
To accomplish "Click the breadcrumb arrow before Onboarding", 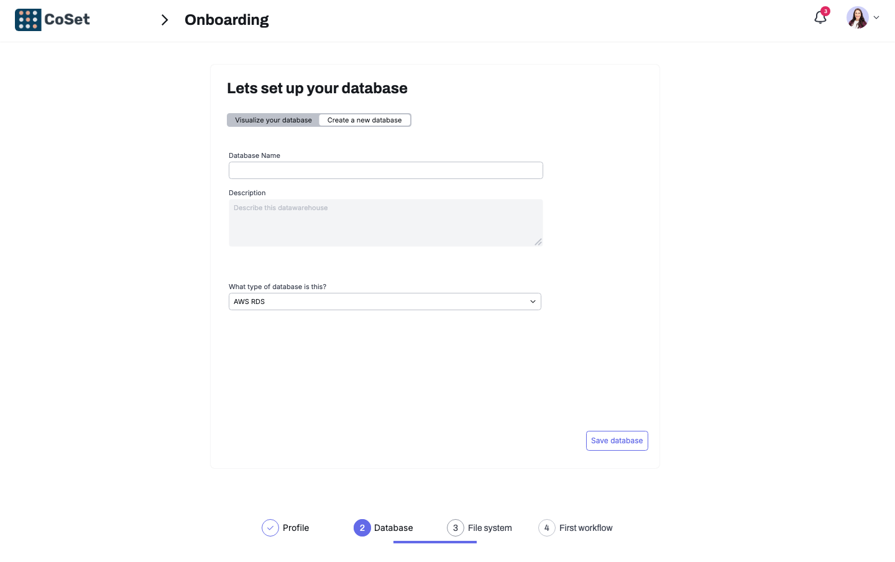I will tap(165, 20).
